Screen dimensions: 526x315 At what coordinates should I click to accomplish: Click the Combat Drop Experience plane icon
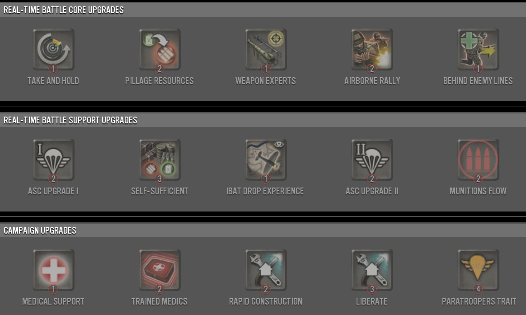pyautogui.click(x=266, y=160)
